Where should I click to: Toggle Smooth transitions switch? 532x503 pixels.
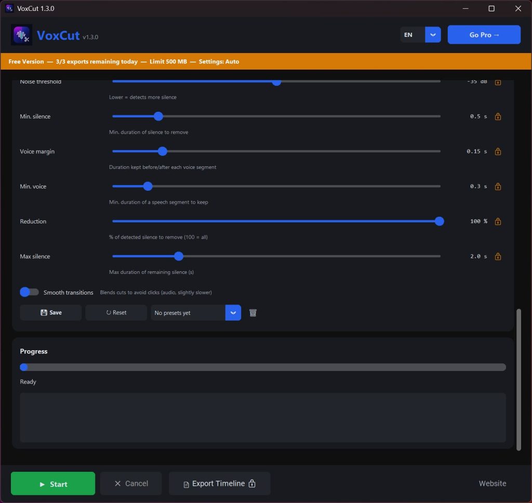tap(29, 292)
